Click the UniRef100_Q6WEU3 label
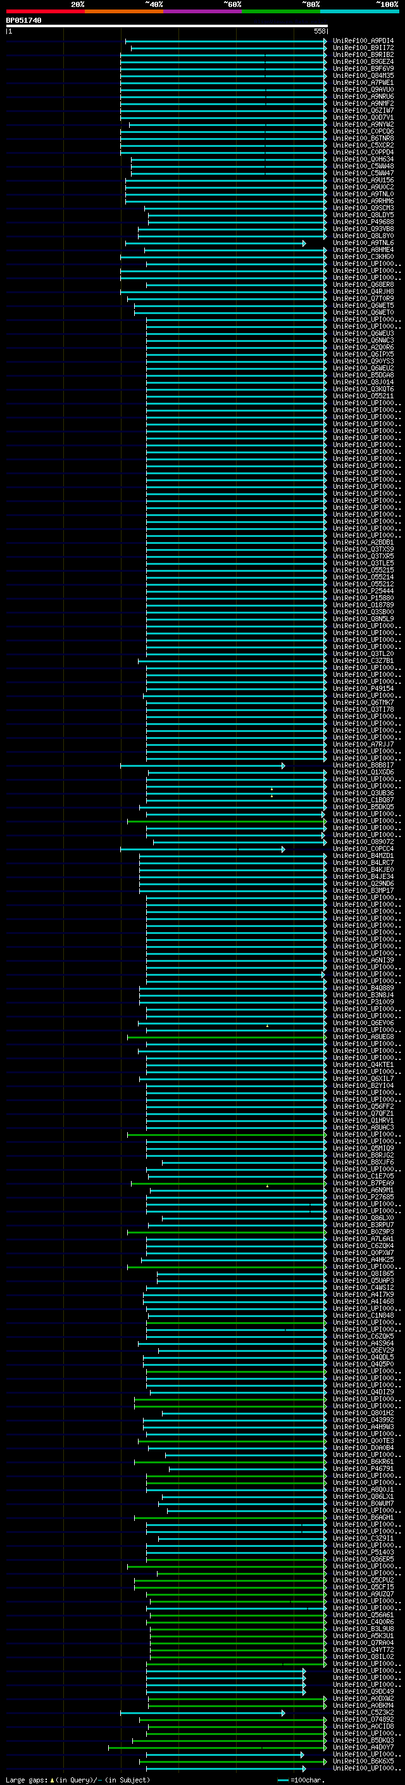The height and width of the screenshot is (1785, 405). click(x=363, y=333)
